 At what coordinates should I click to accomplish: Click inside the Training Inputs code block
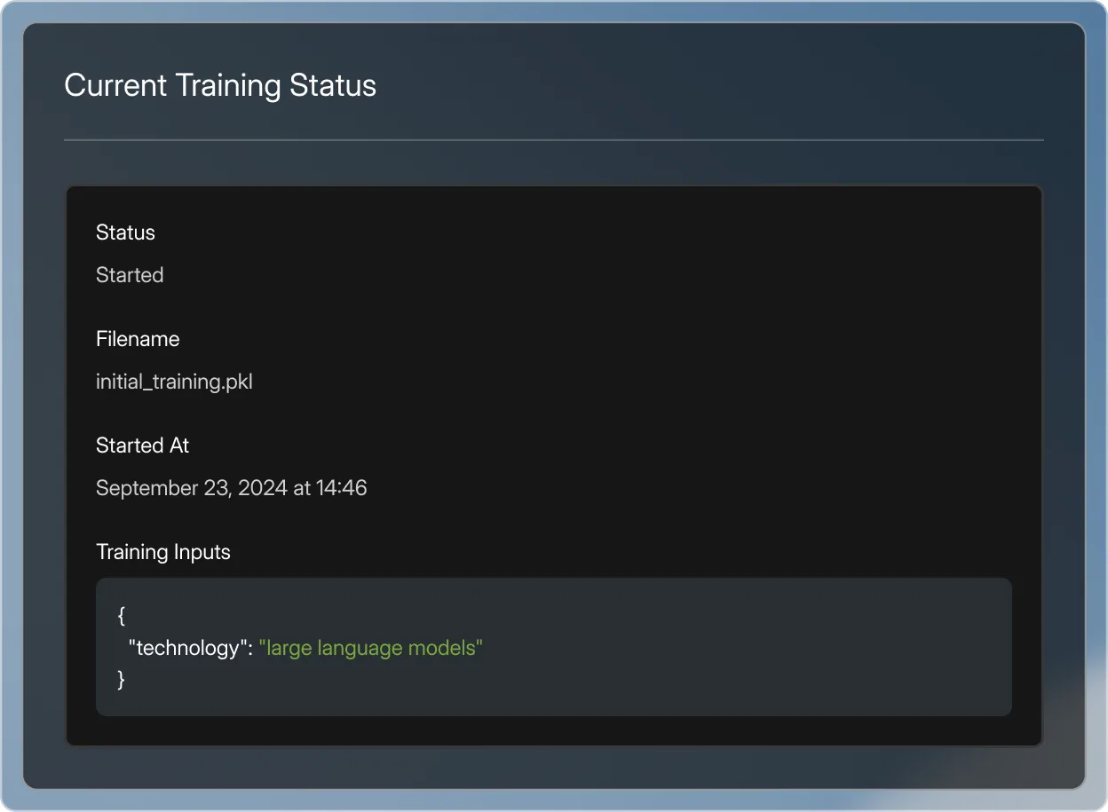click(554, 647)
